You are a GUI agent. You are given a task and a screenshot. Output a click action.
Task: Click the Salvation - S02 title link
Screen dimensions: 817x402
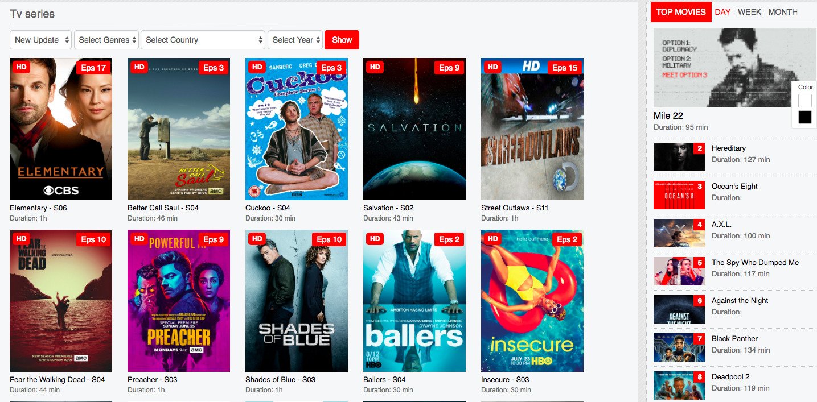click(388, 208)
